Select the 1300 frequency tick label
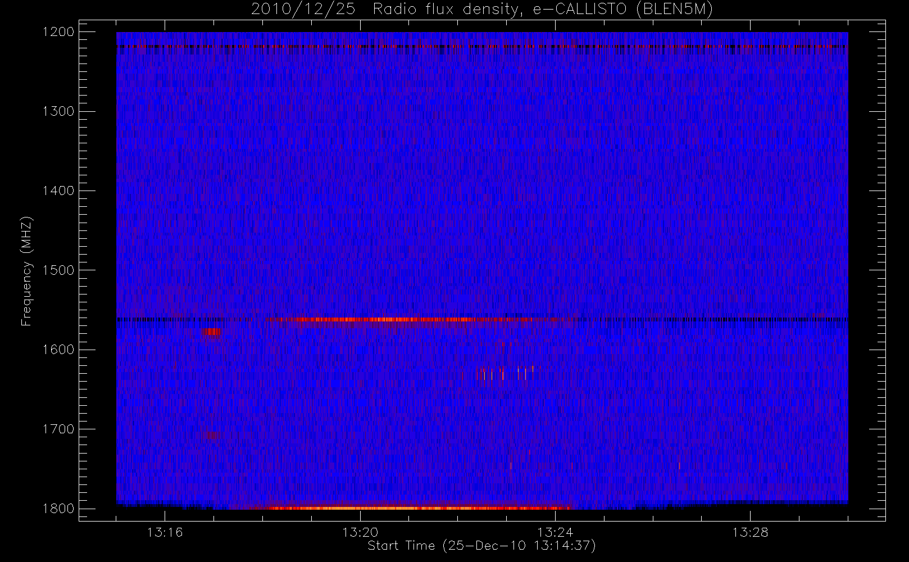Screen dimensions: 909x562 pyautogui.click(x=58, y=111)
